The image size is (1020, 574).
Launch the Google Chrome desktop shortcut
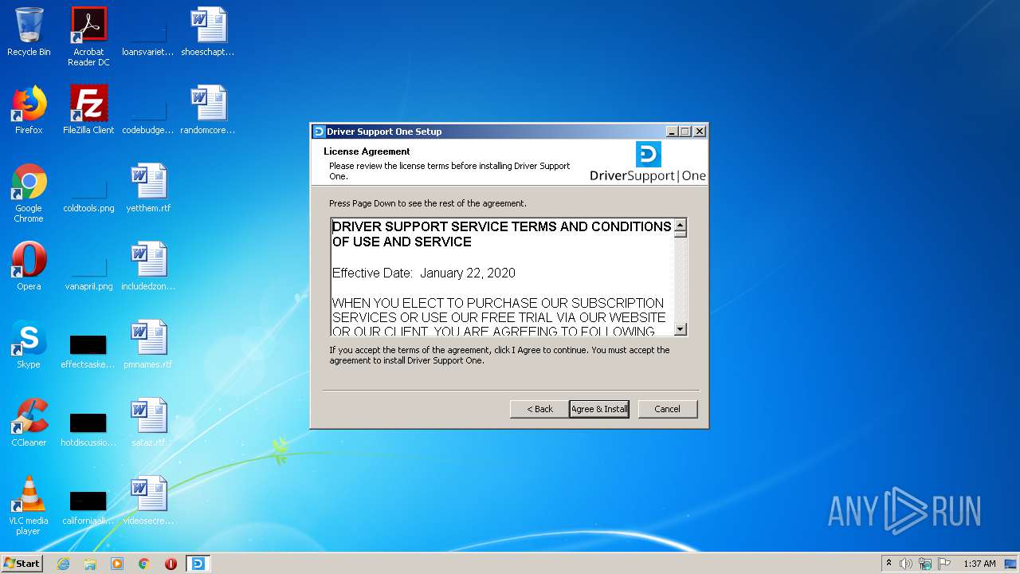(29, 193)
